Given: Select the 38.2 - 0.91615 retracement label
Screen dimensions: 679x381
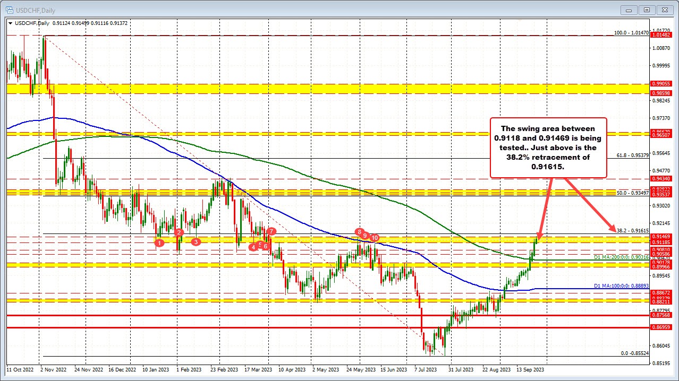Looking at the screenshot, I should click(632, 231).
